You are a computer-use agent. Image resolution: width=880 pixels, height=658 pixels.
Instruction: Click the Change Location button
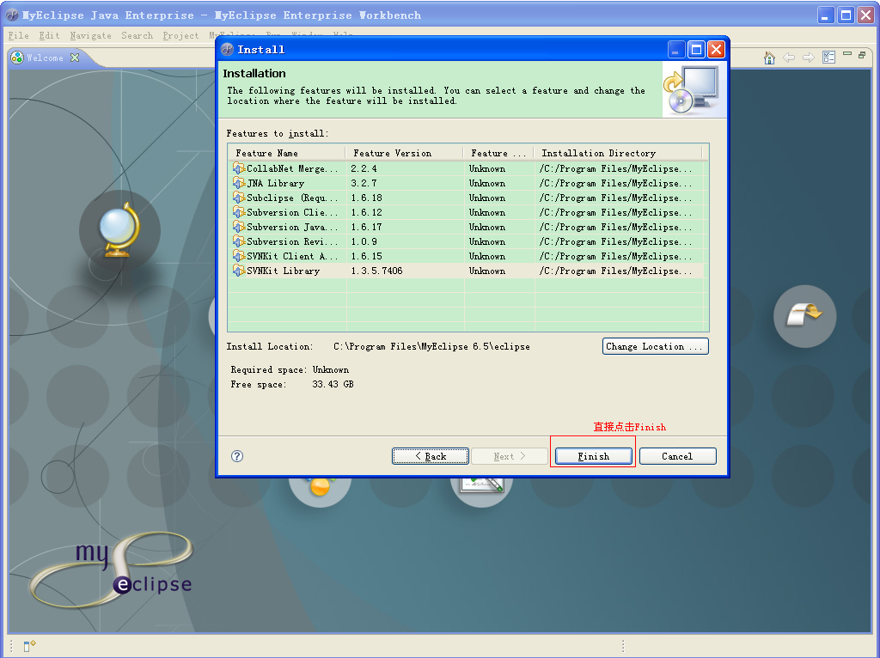tap(655, 347)
